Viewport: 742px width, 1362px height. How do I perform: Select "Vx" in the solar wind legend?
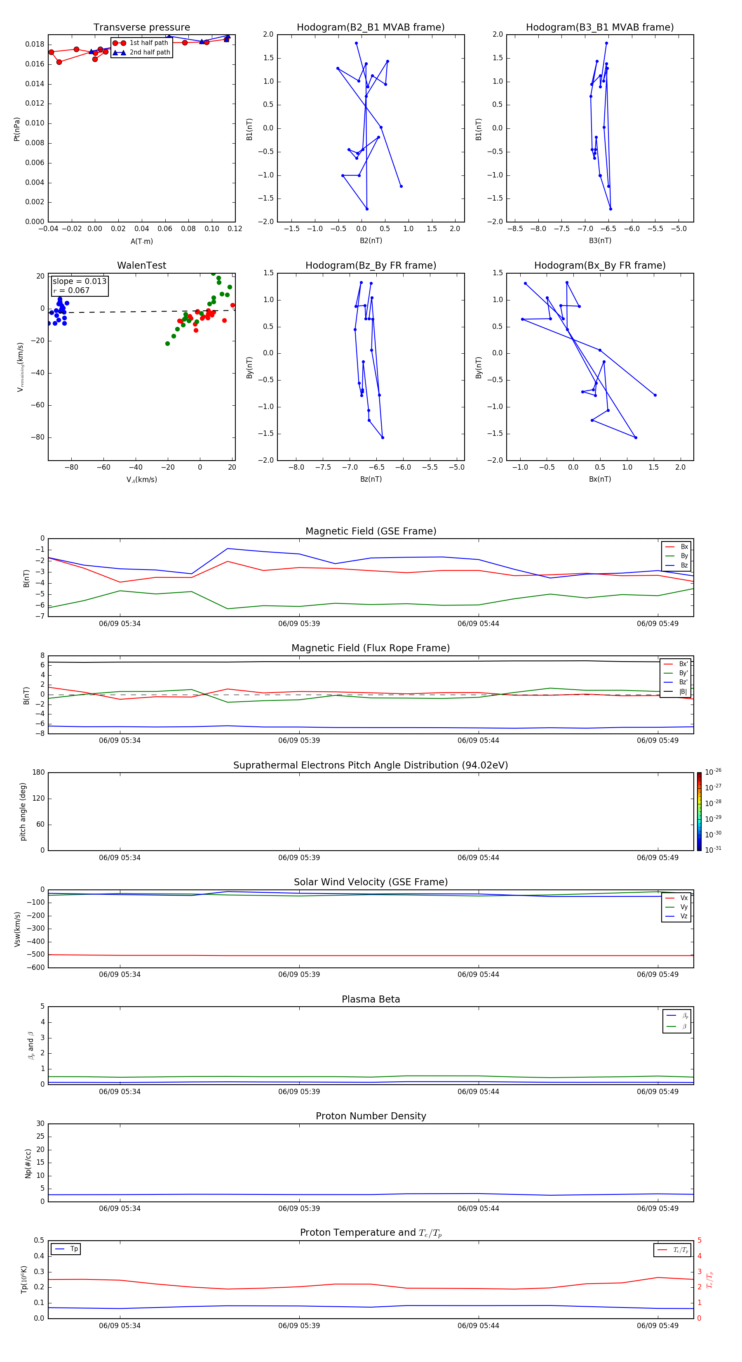pos(677,898)
